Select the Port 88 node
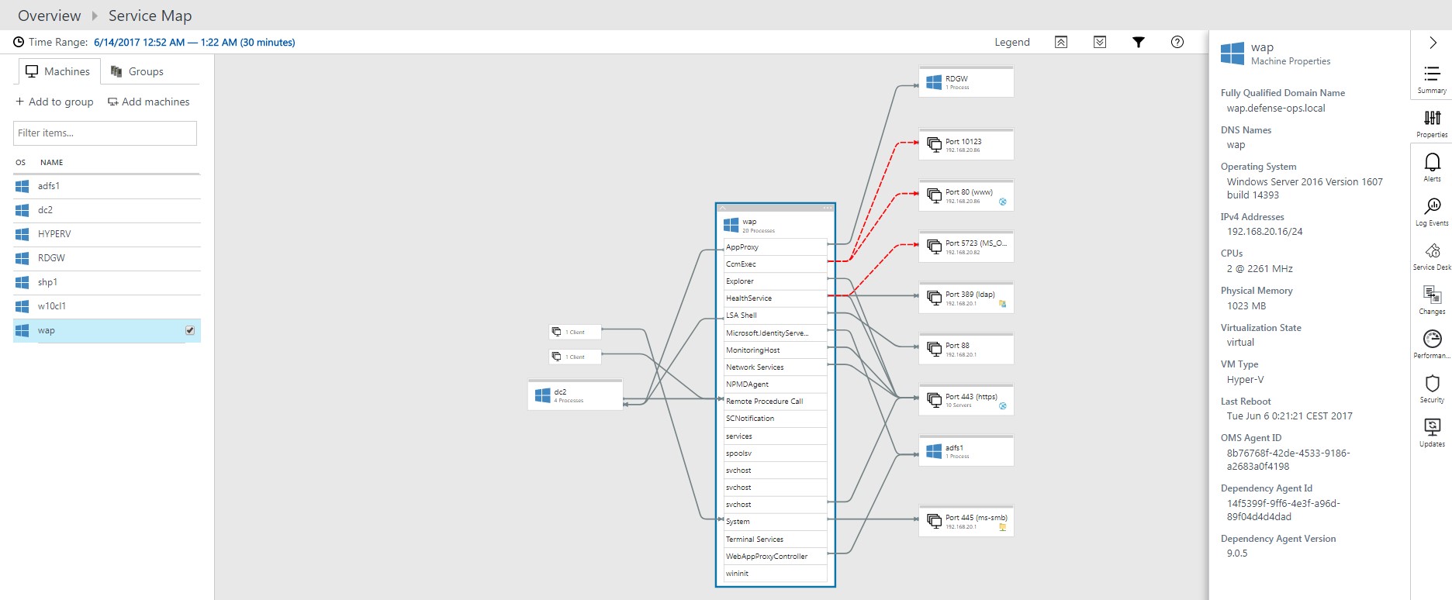This screenshot has height=600, width=1452. 966,349
